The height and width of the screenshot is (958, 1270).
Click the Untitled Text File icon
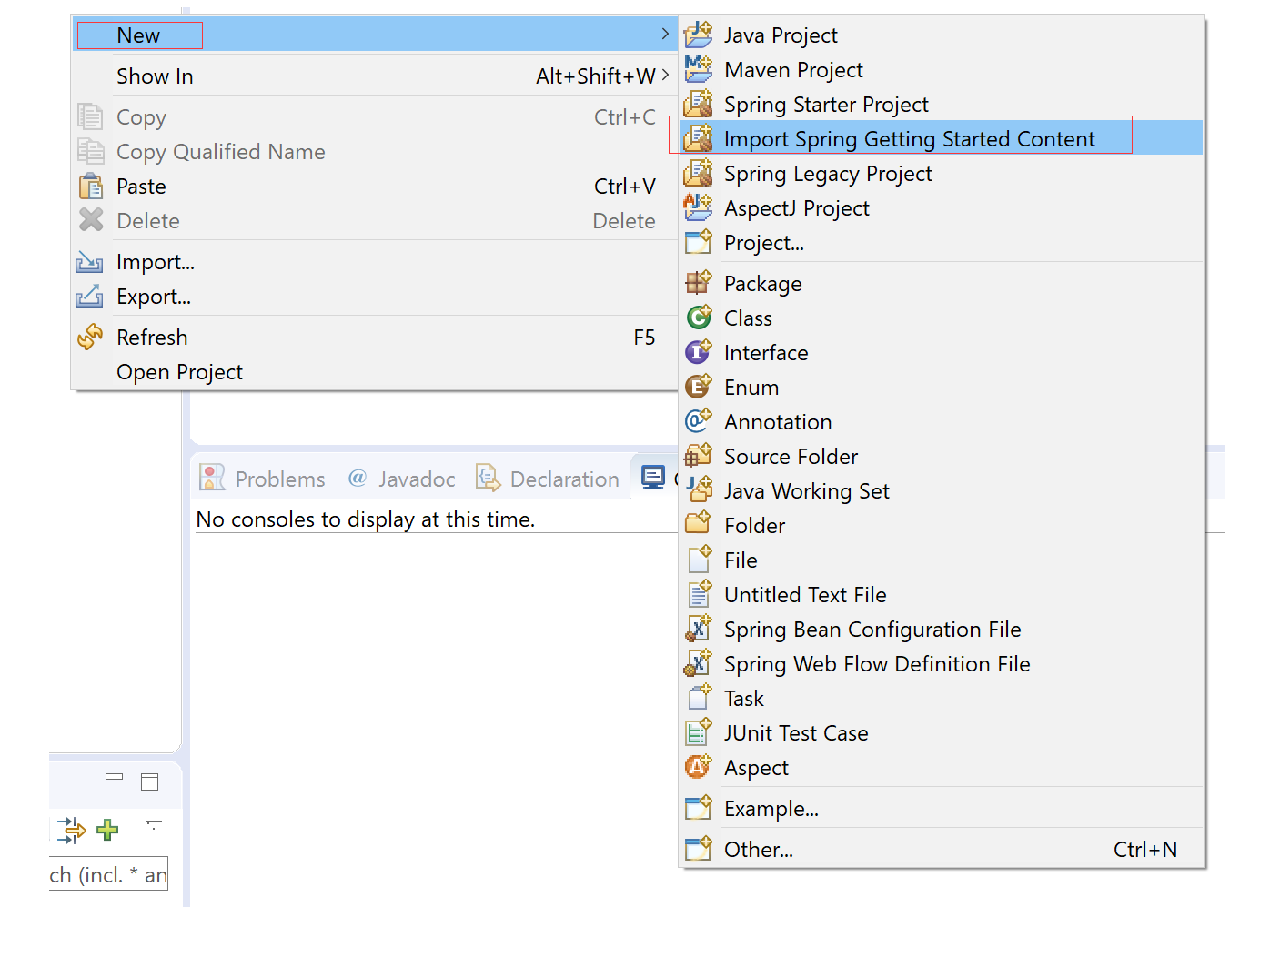coord(699,594)
